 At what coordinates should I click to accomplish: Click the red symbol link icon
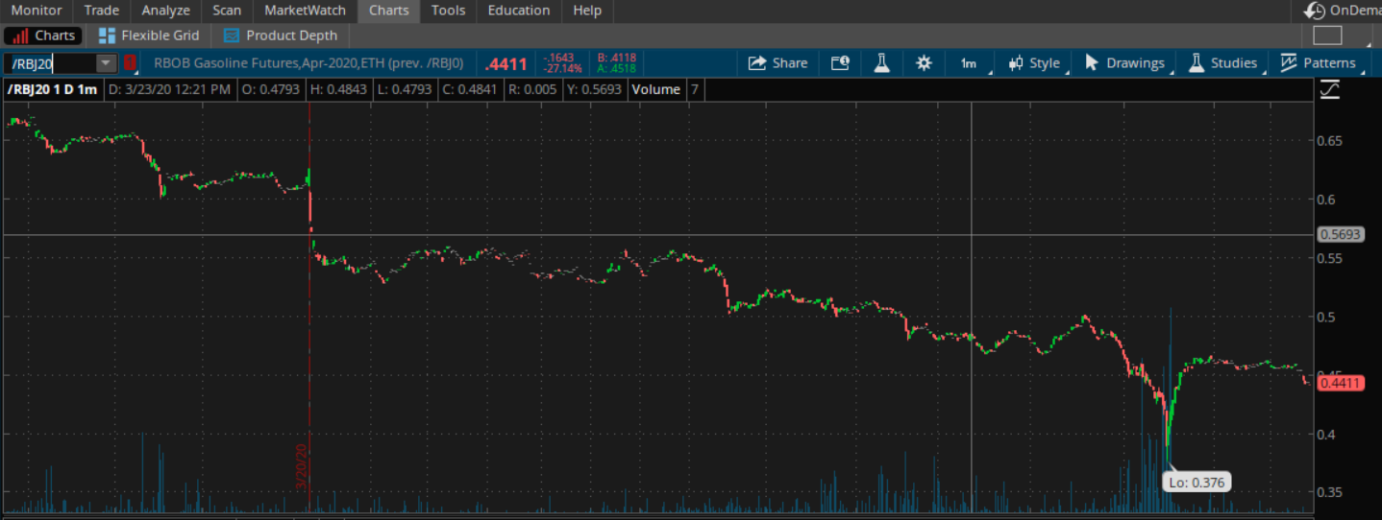click(x=130, y=63)
